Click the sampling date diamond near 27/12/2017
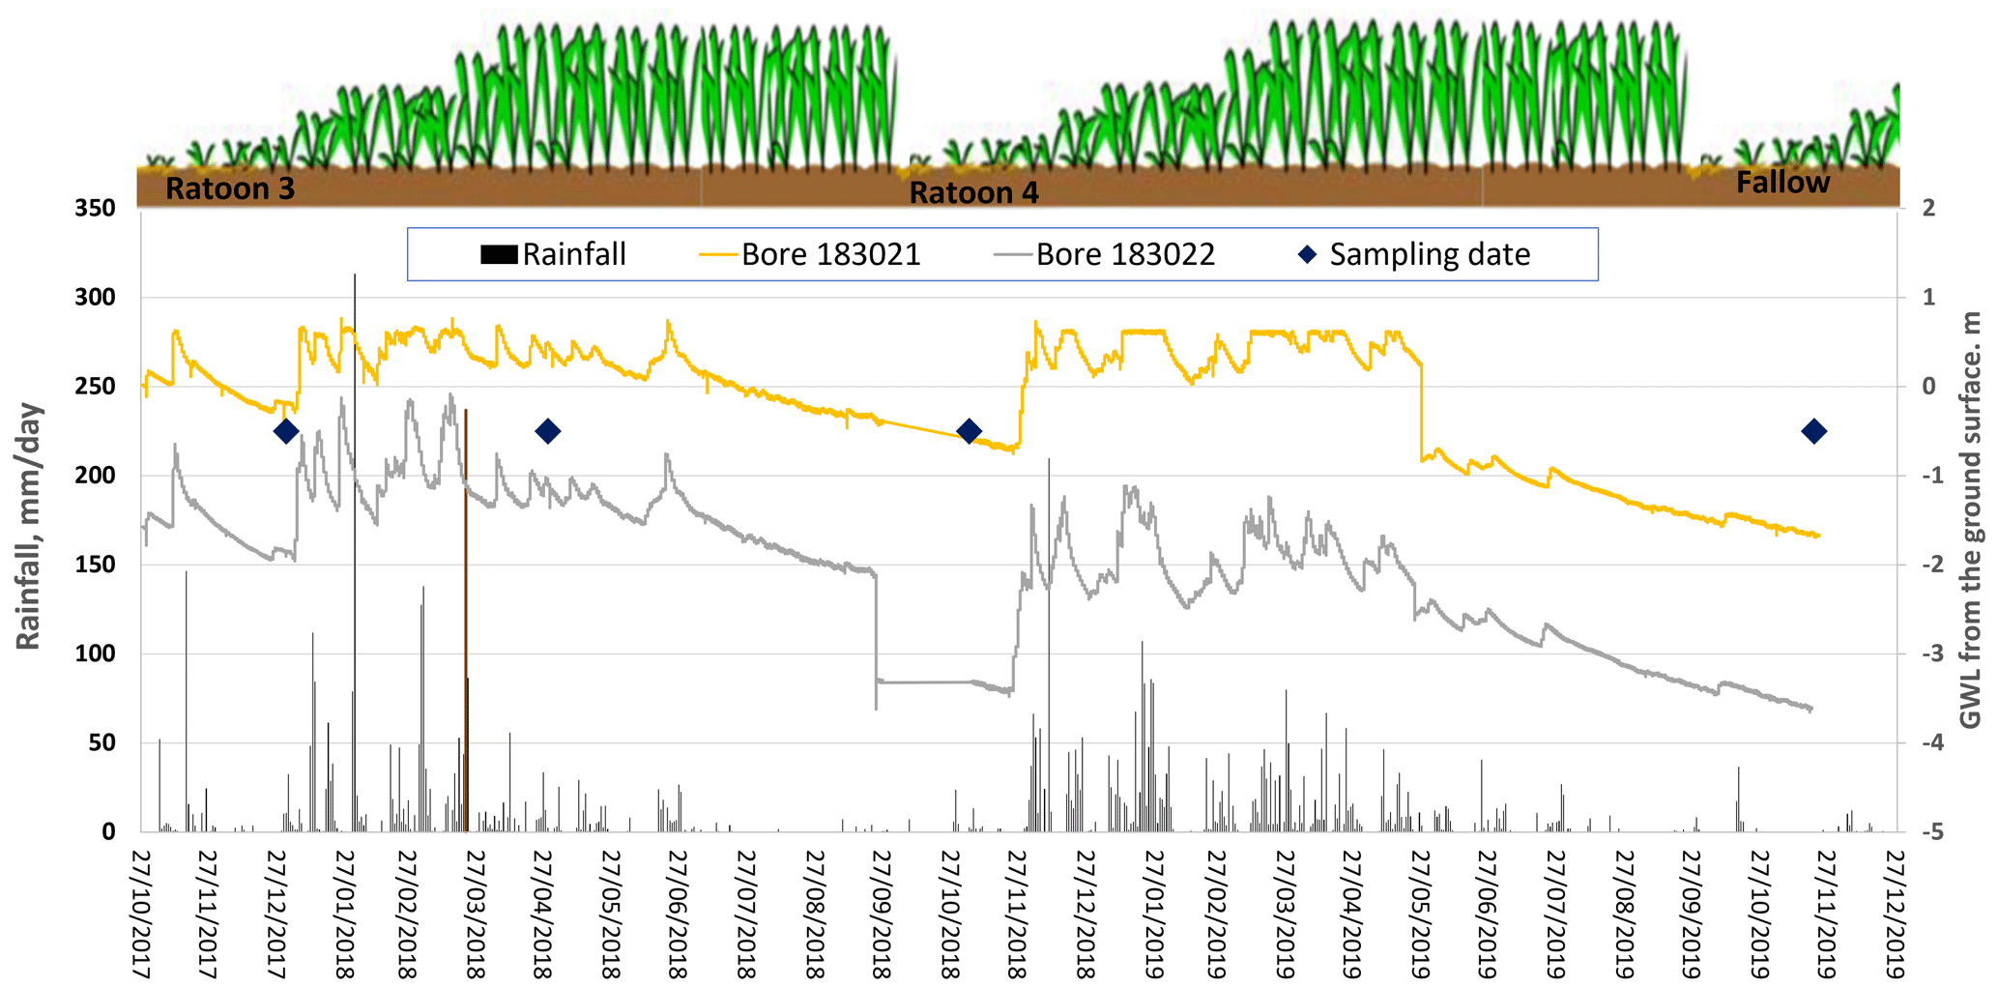 pyautogui.click(x=285, y=431)
